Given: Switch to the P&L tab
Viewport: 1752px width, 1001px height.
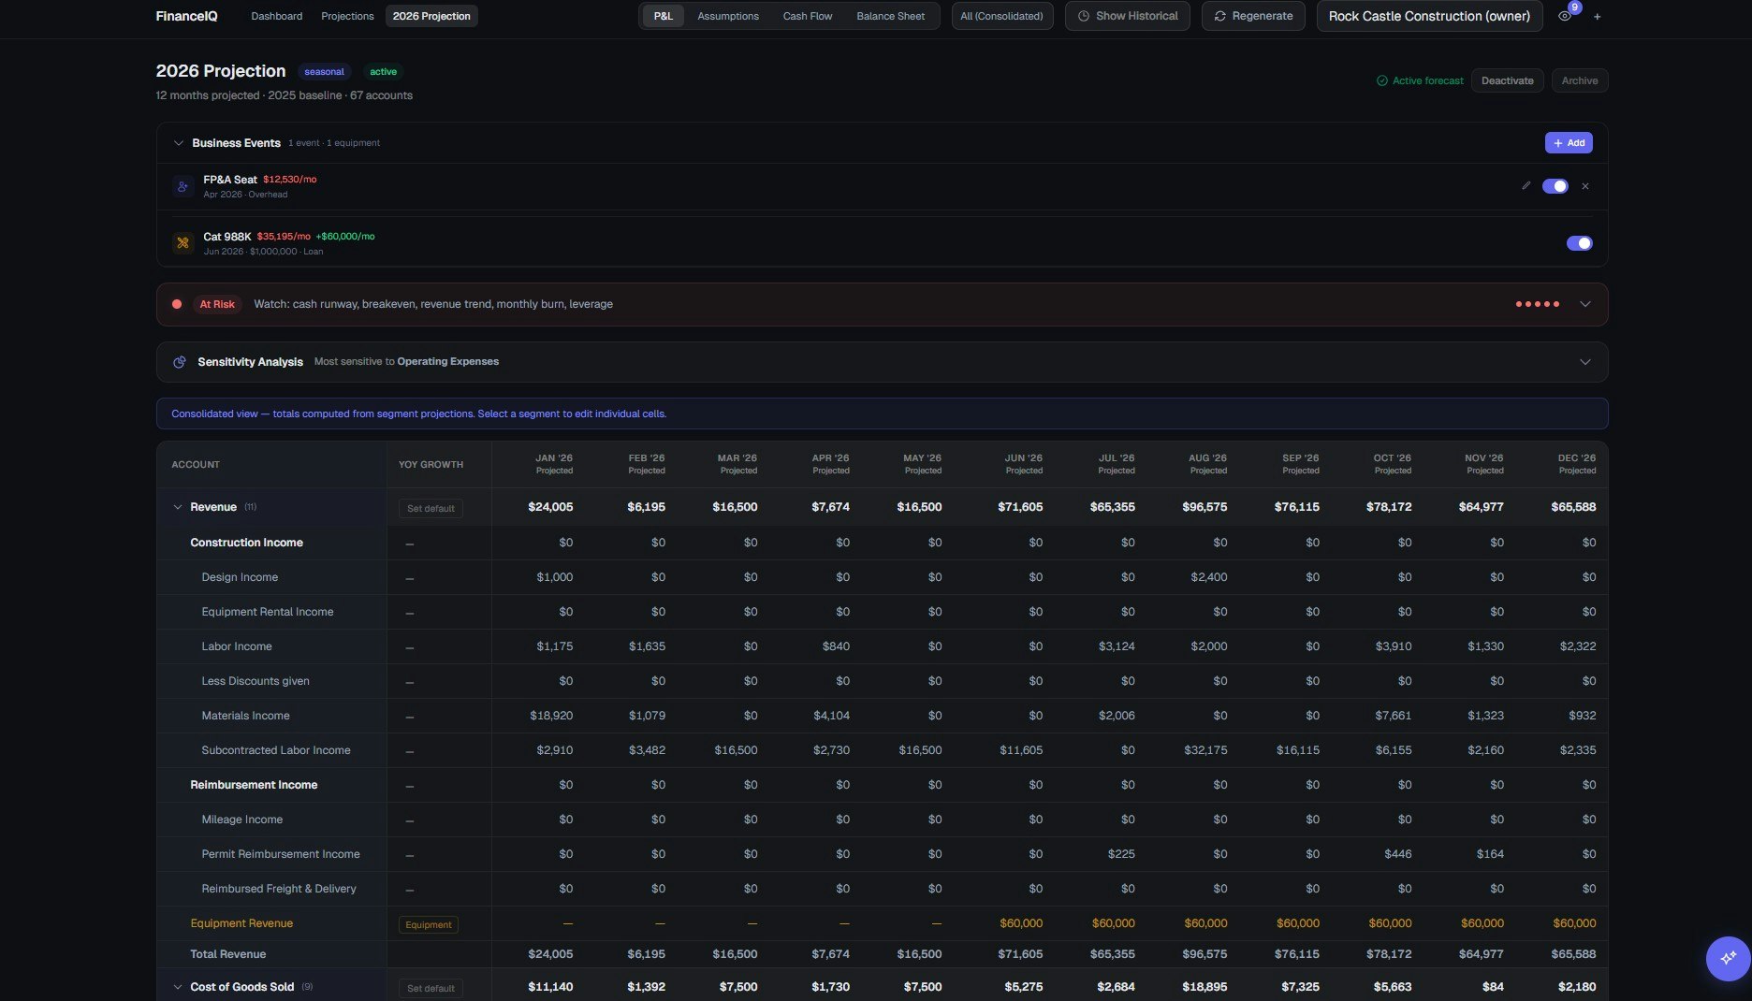Looking at the screenshot, I should click(663, 16).
